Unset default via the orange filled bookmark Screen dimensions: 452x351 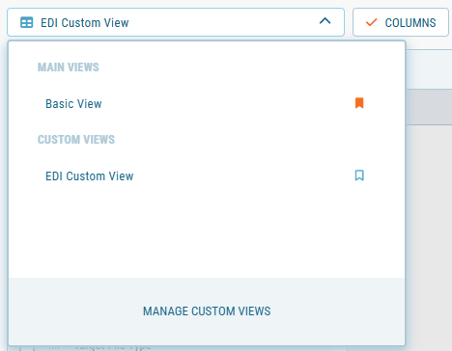[x=359, y=103]
